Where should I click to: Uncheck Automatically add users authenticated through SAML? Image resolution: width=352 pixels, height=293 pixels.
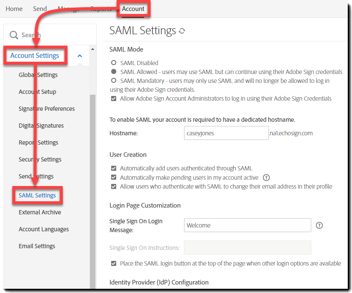(114, 168)
